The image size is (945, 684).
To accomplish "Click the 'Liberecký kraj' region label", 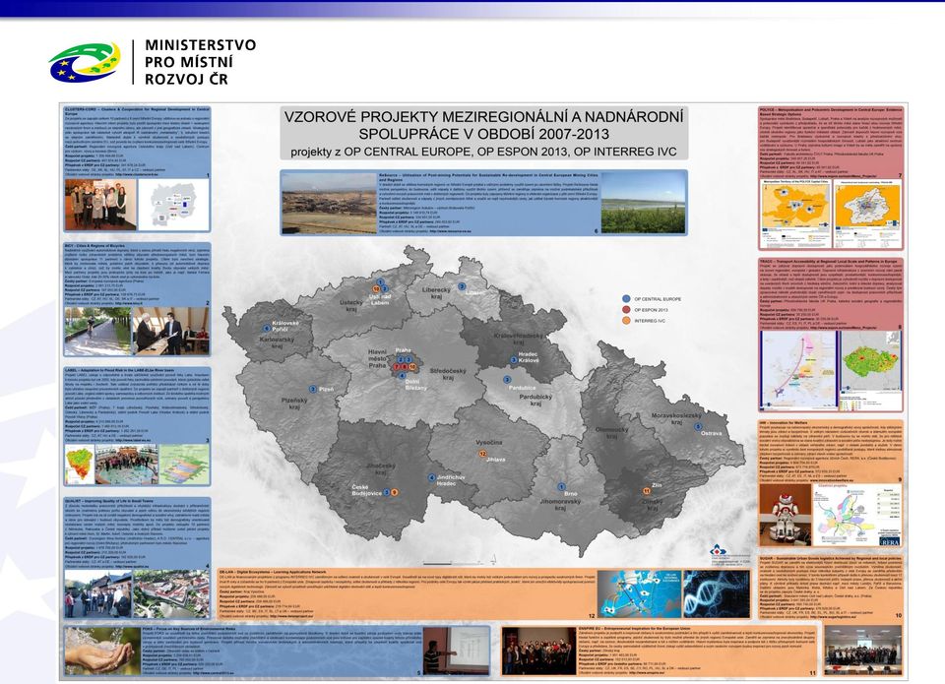I will click(x=436, y=293).
